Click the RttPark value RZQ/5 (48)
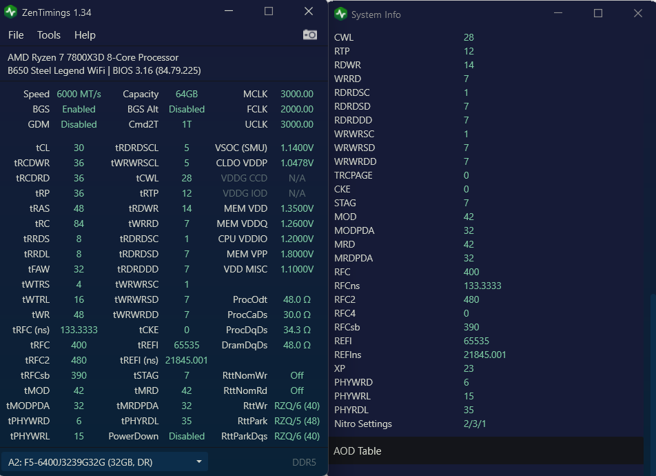 click(296, 421)
